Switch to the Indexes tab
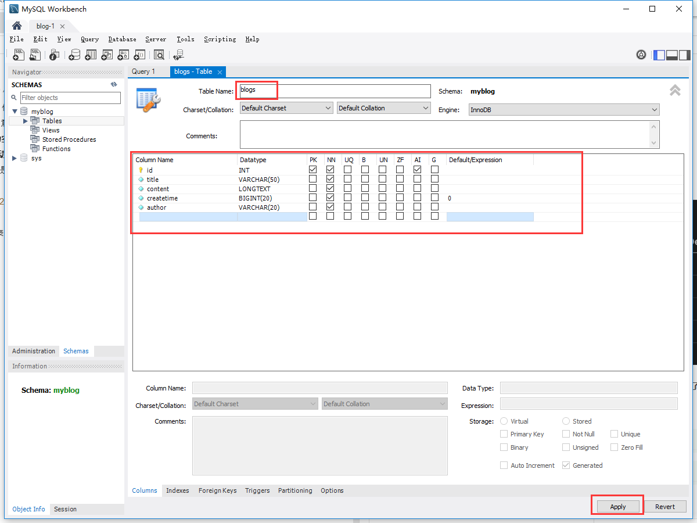 click(x=177, y=490)
